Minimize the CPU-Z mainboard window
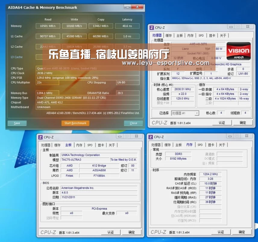258x242 pixels. click(x=120, y=137)
